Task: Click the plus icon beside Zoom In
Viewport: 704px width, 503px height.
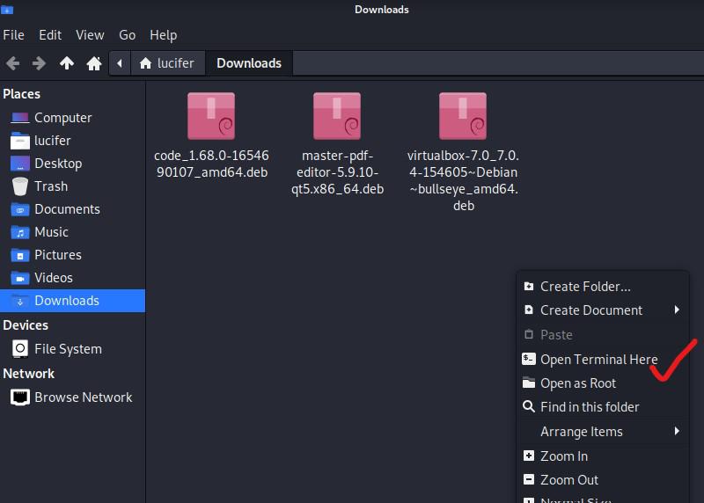Action: pos(529,456)
